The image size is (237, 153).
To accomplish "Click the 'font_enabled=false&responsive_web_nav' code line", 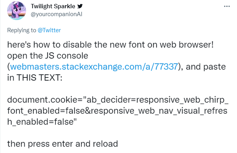I will [117, 111].
